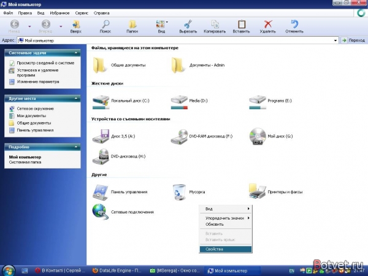This screenshot has width=368, height=276.
Task: Select Принтеры и факсы icon
Action: pos(258,192)
